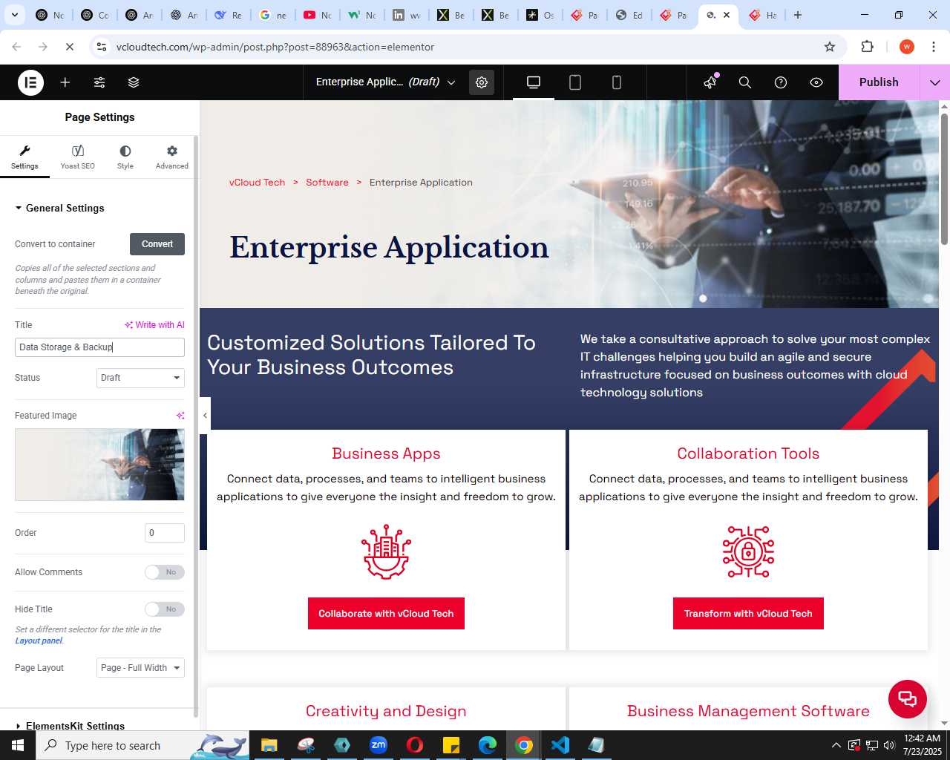Viewport: 950px width, 760px height.
Task: View site information icon in address bar
Action: (102, 47)
